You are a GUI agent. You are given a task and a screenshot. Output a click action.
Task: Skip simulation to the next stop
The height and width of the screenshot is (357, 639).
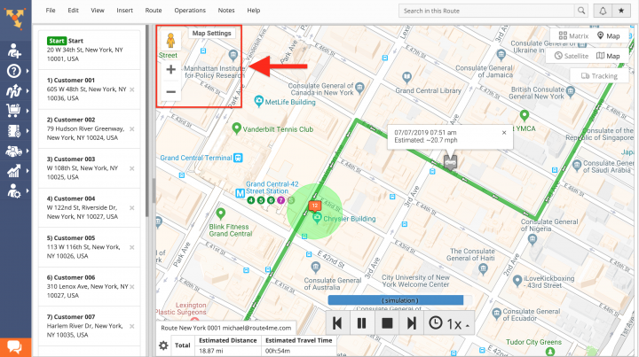pyautogui.click(x=412, y=323)
